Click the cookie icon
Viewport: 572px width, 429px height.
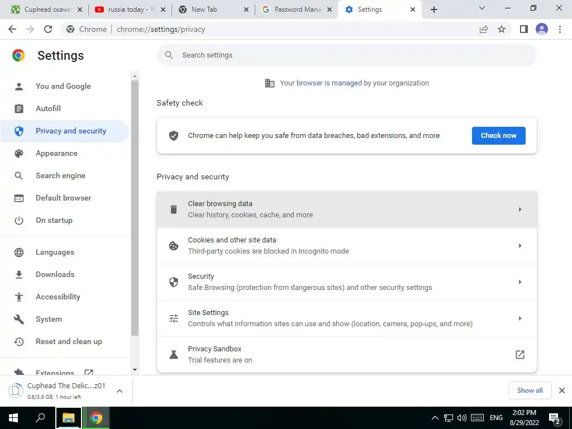click(x=174, y=246)
